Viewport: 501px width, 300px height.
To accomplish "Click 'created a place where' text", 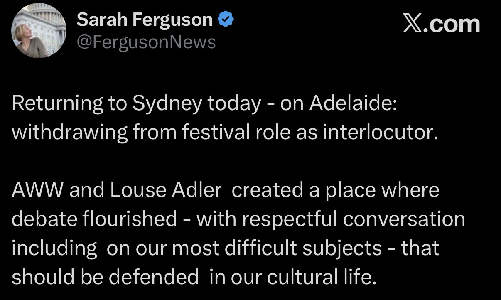I will 335,190.
